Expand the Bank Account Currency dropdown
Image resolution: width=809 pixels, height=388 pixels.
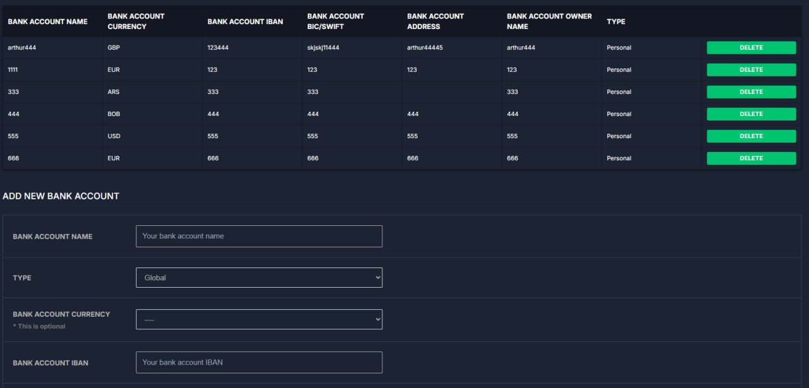click(259, 320)
